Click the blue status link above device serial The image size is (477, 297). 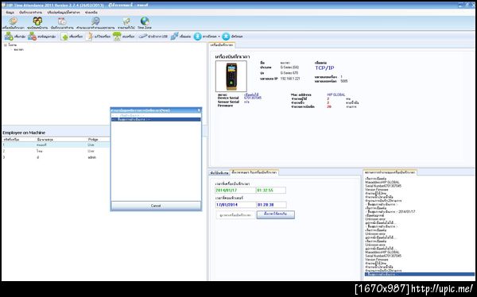pos(251,94)
